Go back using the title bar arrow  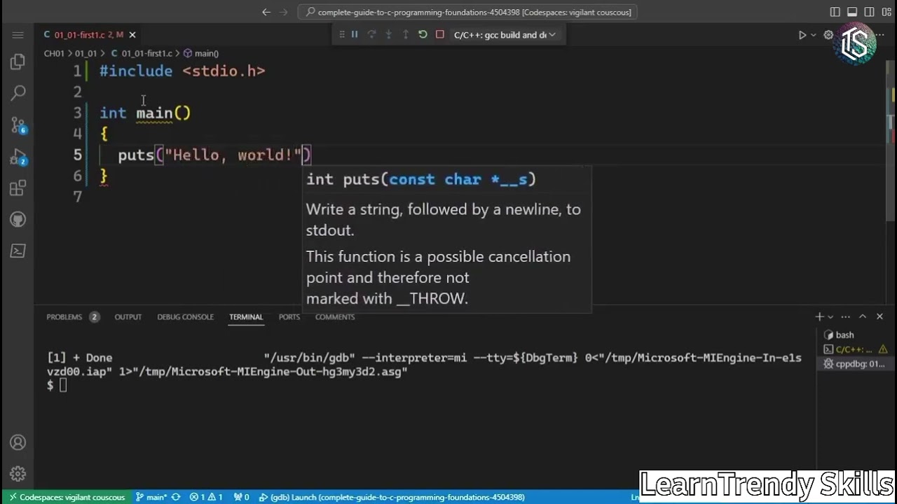[x=266, y=12]
